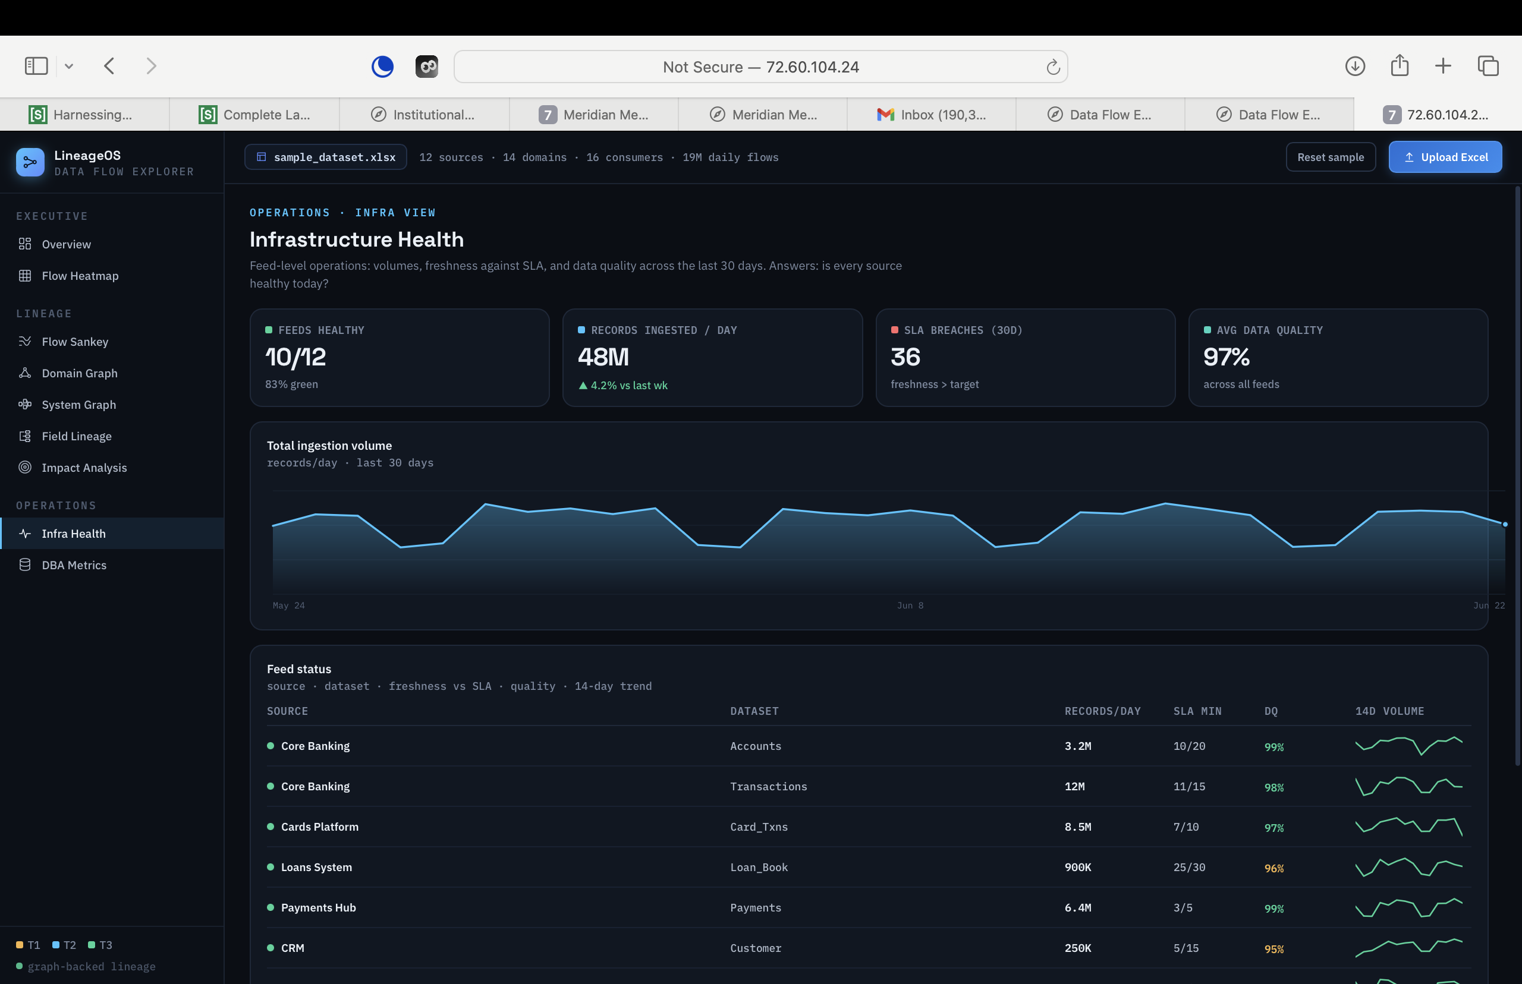Switch to the Inbox Gmail tab

[x=932, y=114]
